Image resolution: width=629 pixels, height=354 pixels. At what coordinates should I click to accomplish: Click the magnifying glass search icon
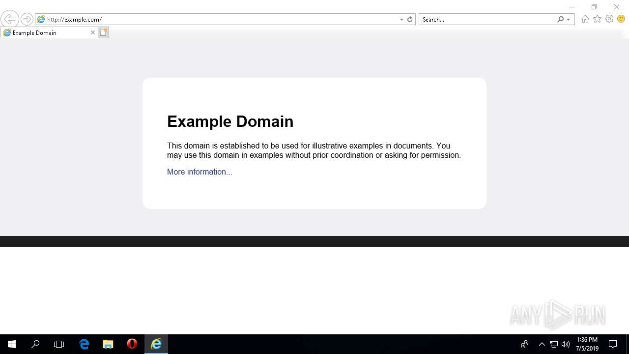561,20
